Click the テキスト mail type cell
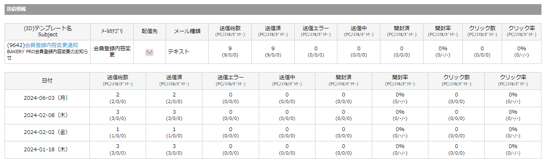The image size is (546, 162). [178, 52]
